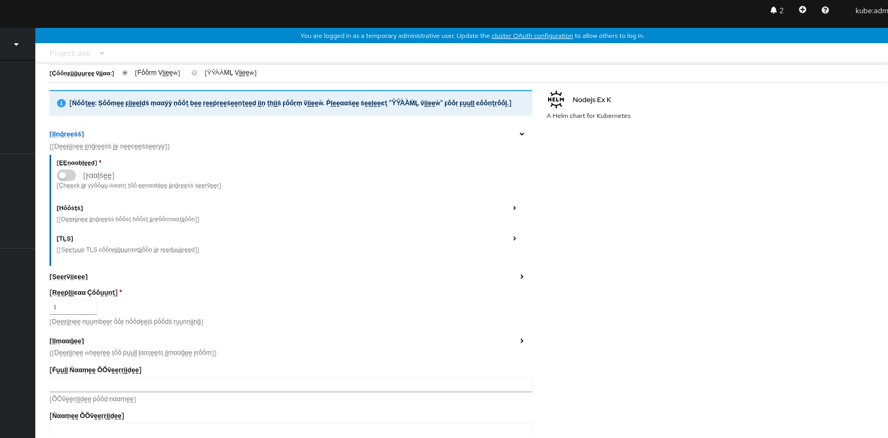Expand the Hosts section chevron

514,208
